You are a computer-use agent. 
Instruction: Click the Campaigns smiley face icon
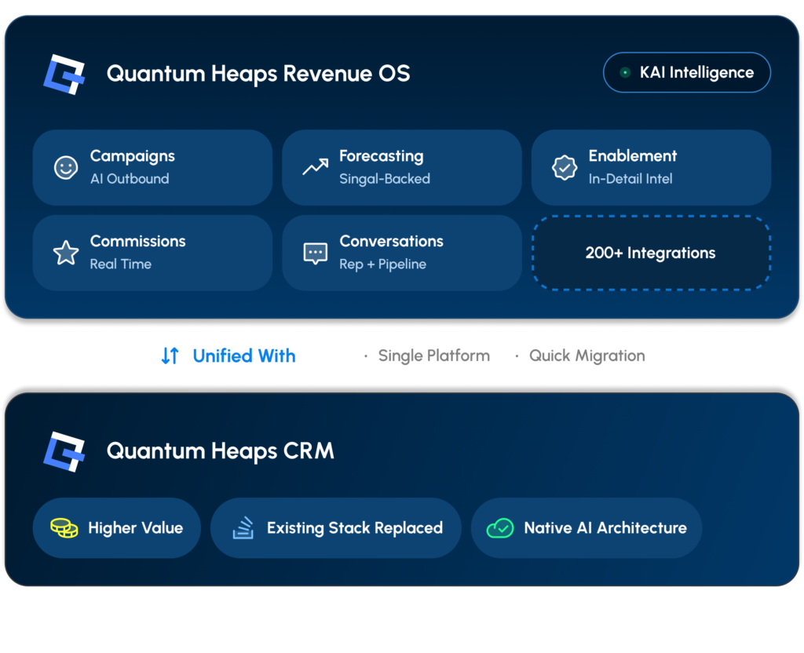pos(66,167)
